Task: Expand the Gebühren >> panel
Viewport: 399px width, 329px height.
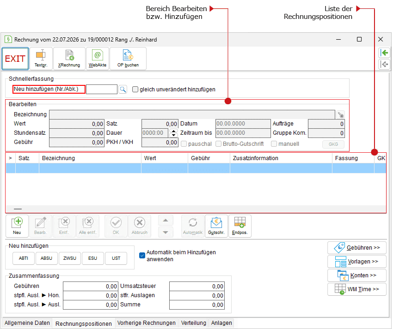Action: pyautogui.click(x=357, y=248)
